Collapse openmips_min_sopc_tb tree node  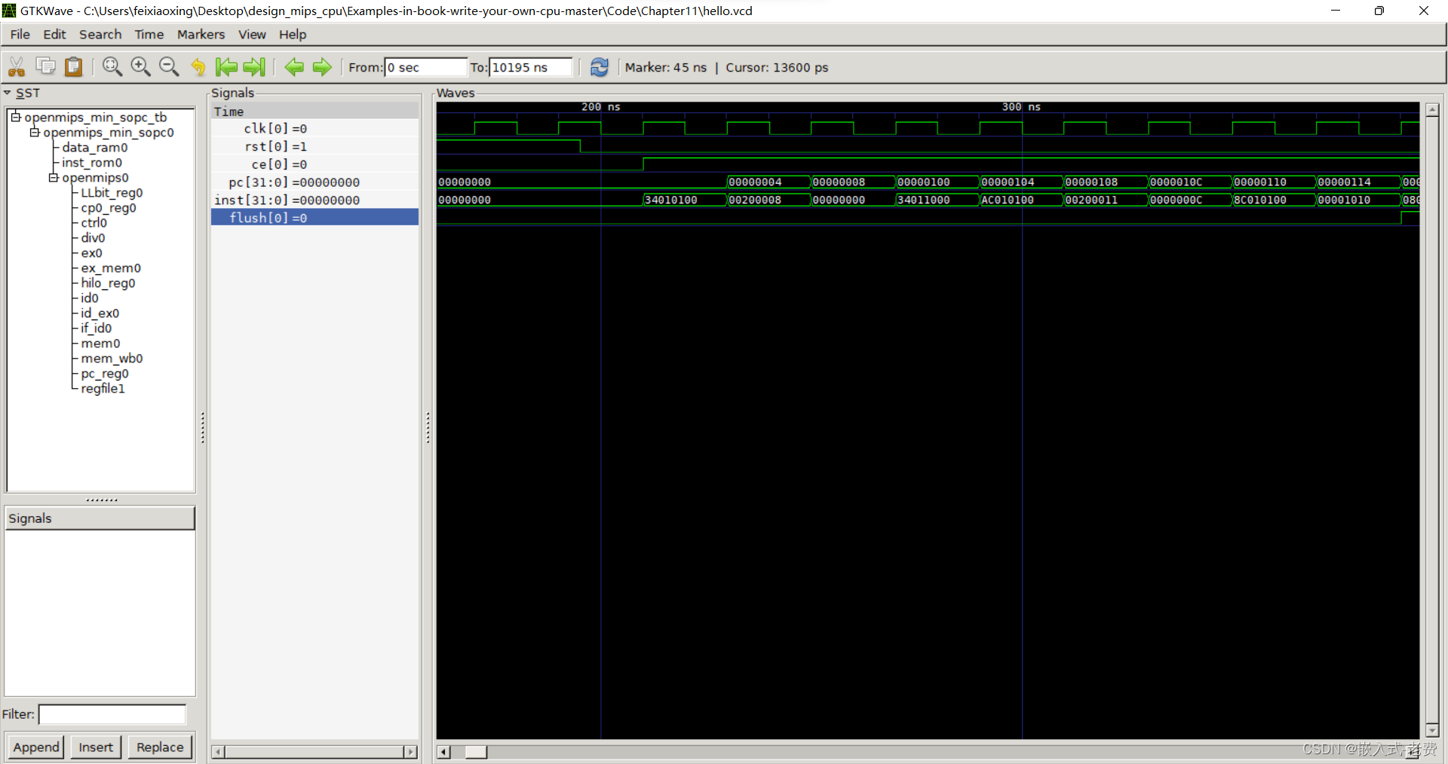(15, 117)
